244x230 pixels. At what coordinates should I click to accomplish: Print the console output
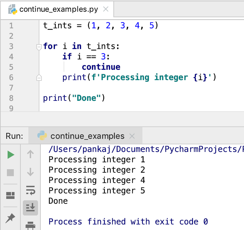pyautogui.click(x=30, y=226)
